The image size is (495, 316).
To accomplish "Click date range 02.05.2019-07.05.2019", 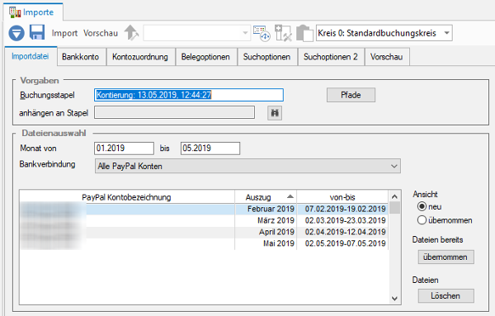I will coord(345,243).
